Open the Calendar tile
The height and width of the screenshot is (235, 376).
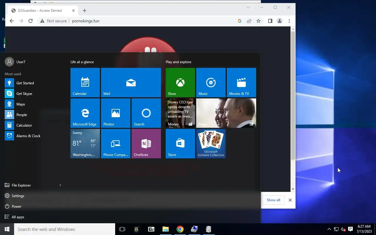(85, 83)
